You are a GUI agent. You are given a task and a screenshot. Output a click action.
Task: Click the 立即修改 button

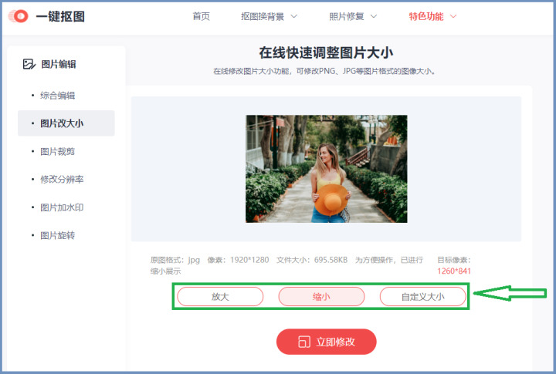tap(326, 342)
